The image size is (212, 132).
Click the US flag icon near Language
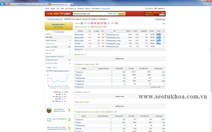155,8
